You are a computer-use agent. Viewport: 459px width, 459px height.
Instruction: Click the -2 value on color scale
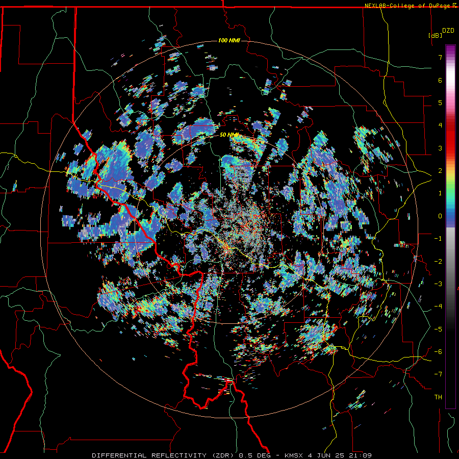[438, 262]
